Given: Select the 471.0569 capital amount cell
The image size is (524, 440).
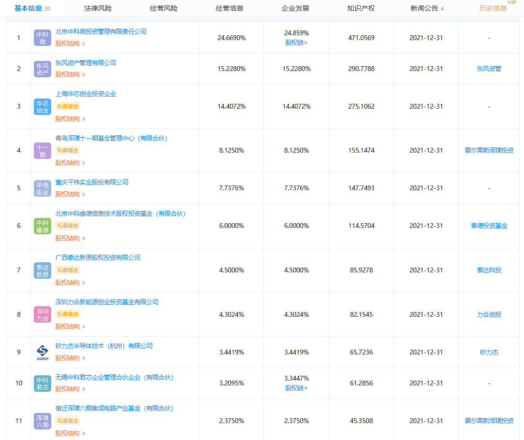Looking at the screenshot, I should 361,38.
